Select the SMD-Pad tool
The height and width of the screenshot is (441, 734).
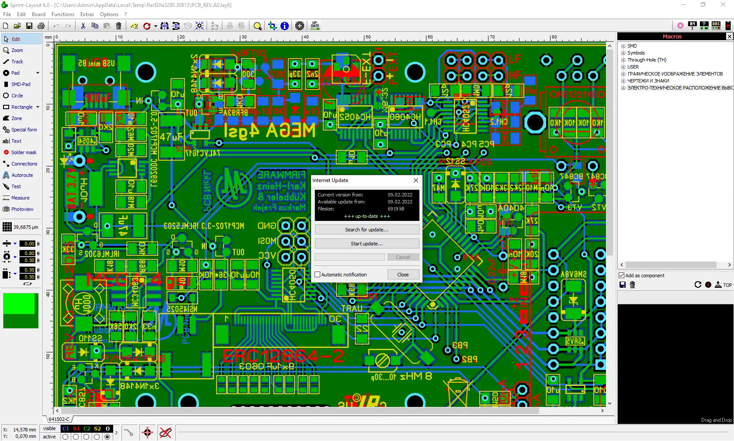(x=21, y=84)
